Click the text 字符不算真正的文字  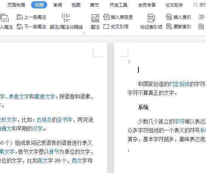tap(151, 93)
